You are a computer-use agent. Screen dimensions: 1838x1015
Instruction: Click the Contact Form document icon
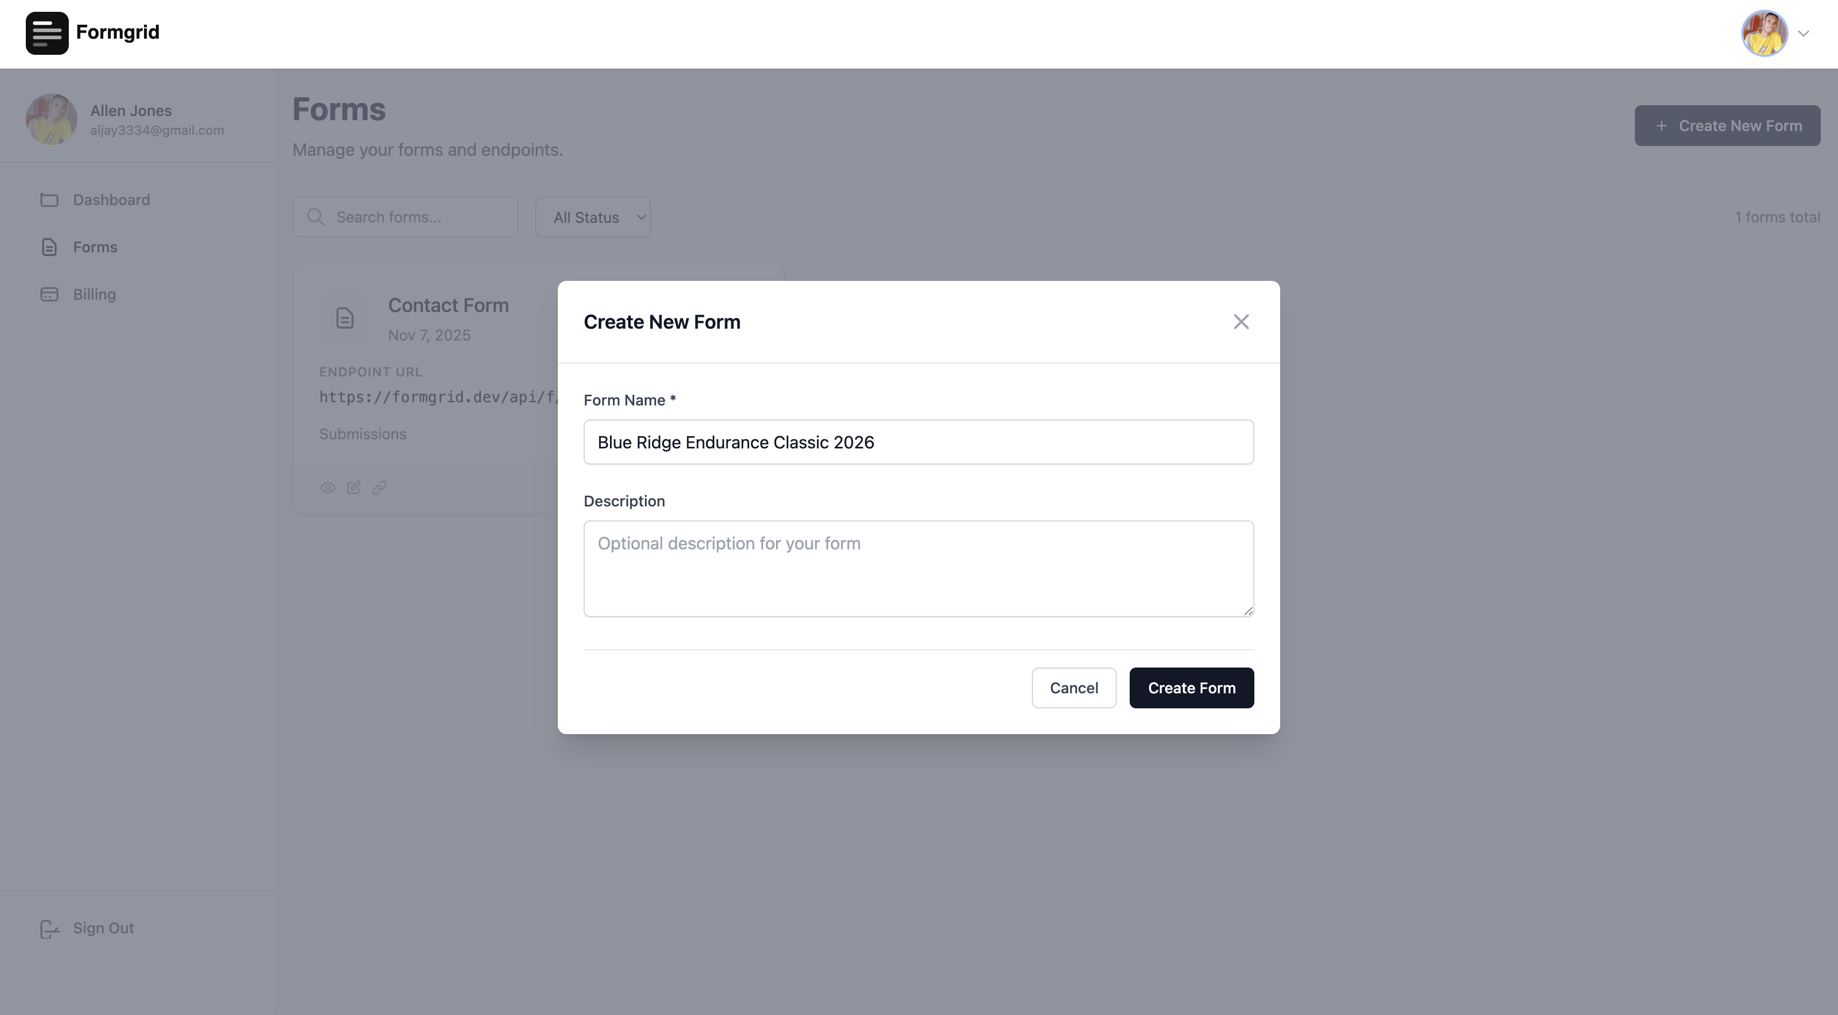click(344, 318)
